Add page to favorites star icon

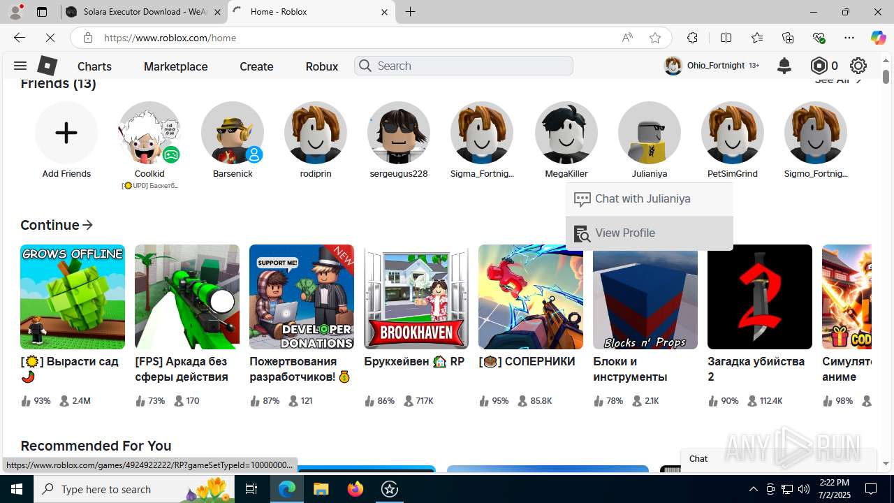click(x=654, y=38)
